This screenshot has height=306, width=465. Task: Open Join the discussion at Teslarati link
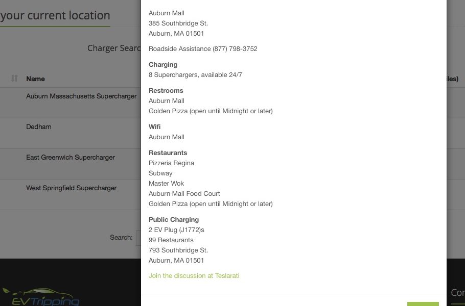pyautogui.click(x=194, y=276)
